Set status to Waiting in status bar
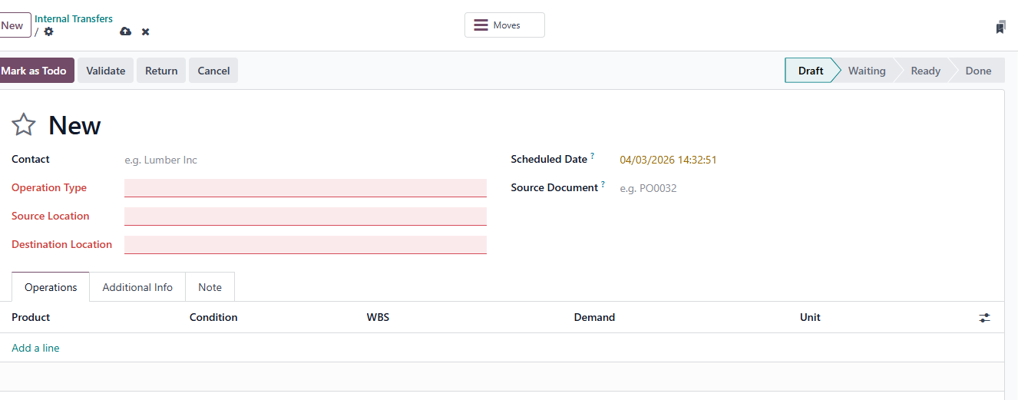Viewport: 1018px width, 400px height. click(x=867, y=71)
